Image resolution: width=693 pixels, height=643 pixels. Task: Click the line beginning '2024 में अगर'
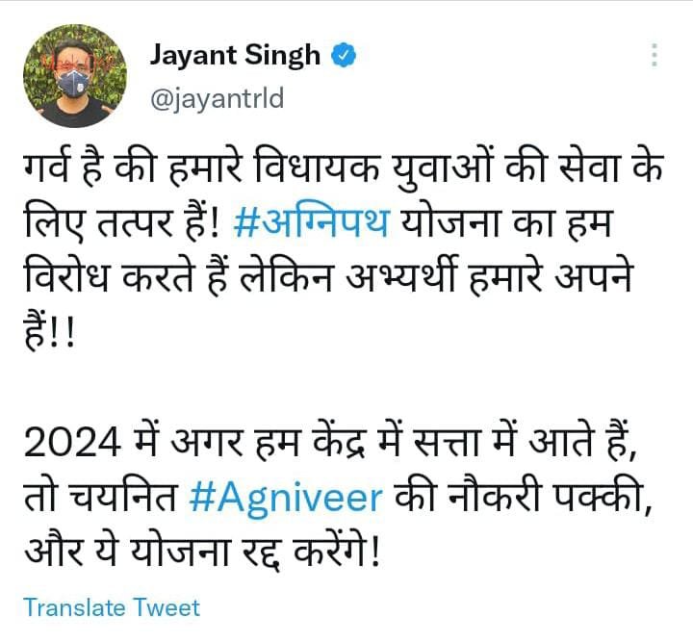330,443
